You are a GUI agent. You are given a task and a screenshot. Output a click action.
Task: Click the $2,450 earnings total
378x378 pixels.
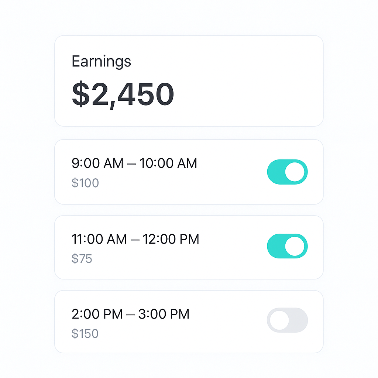point(124,94)
